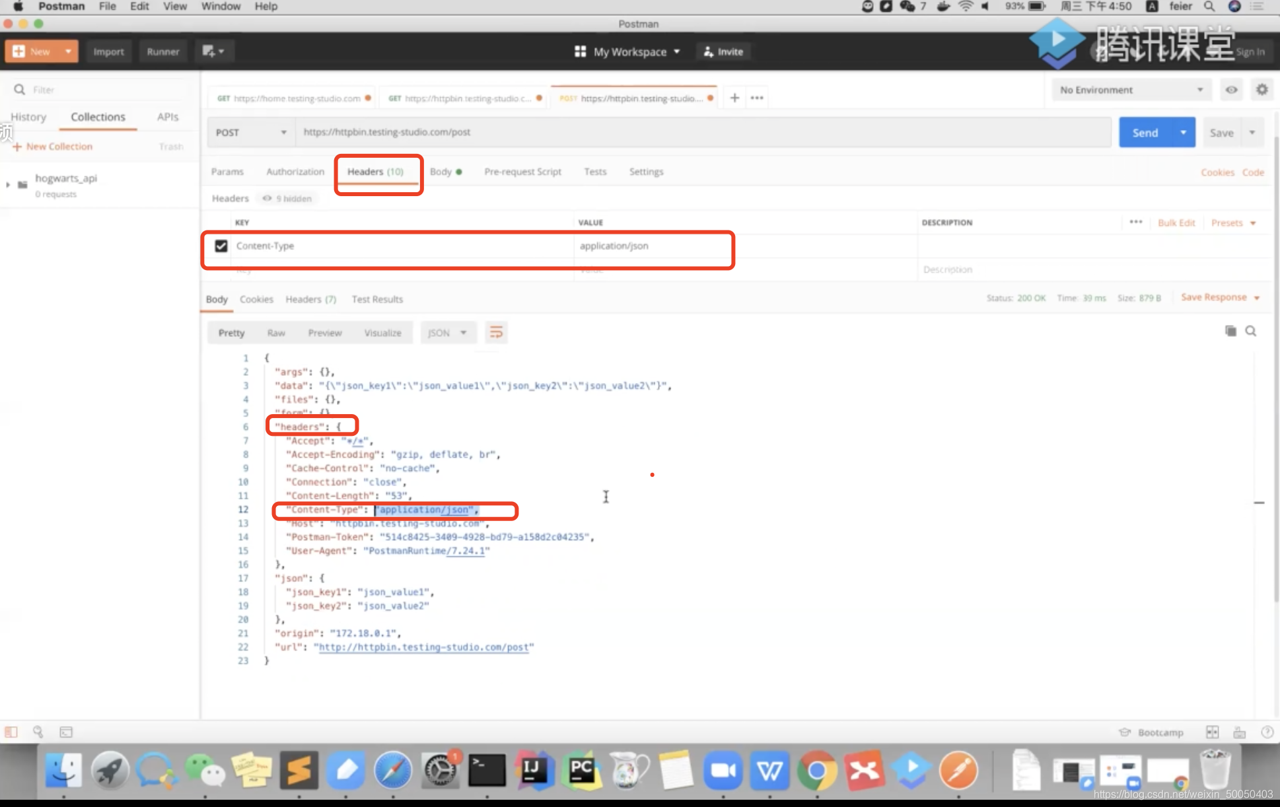
Task: Add a new request tab with plus icon
Action: (734, 98)
